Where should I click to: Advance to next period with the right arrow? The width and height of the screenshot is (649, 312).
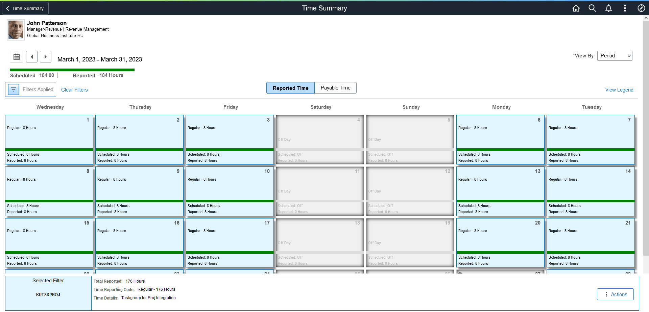46,57
